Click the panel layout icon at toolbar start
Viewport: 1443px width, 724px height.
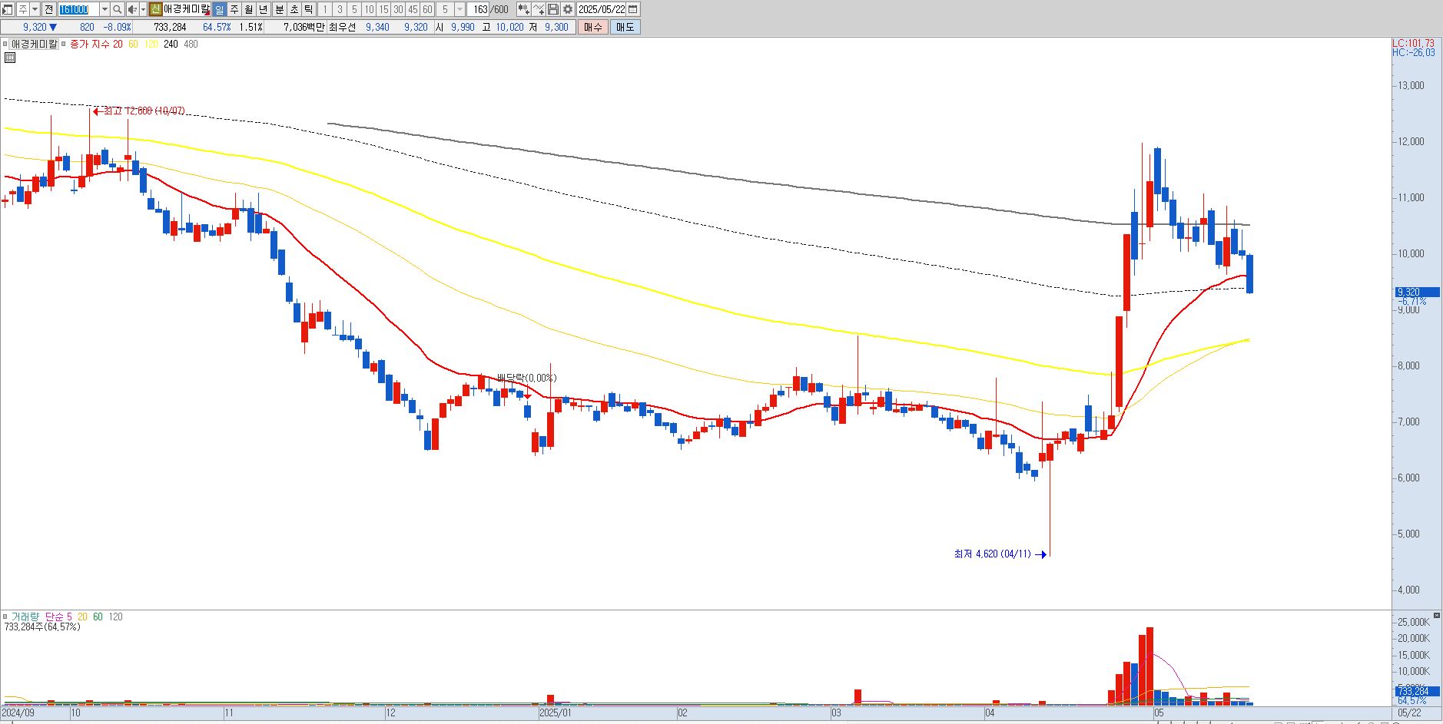8,9
